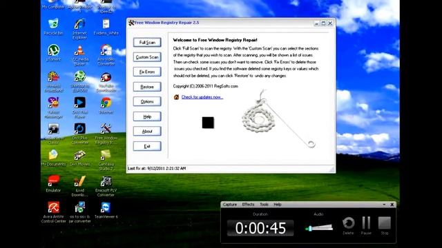Click the recorder Delete icon
Screen dimensions: 442x248
pyautogui.click(x=348, y=223)
